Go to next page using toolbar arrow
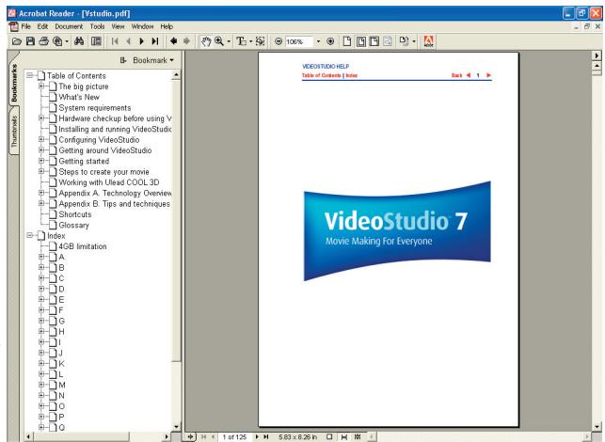Image resolution: width=605 pixels, height=442 pixels. coord(141,41)
